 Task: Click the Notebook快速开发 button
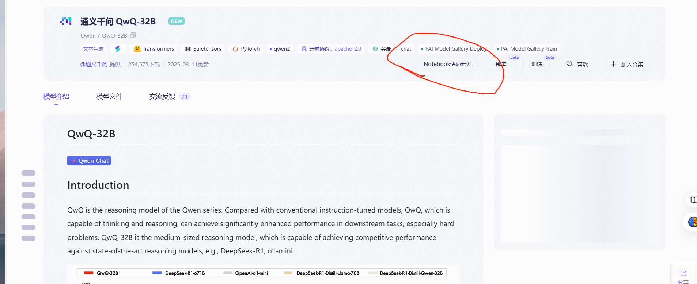pos(448,64)
